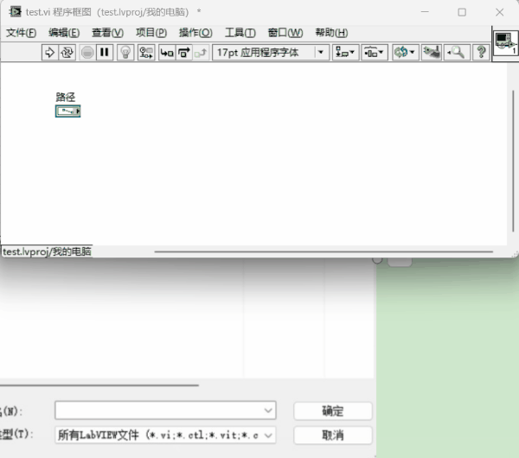Open the Reorder dropdown
Viewport: 519px width, 458px height.
click(406, 52)
